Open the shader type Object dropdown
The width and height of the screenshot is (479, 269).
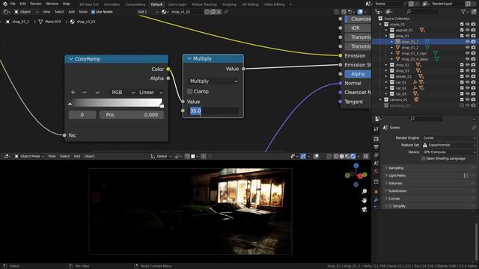coord(27,12)
